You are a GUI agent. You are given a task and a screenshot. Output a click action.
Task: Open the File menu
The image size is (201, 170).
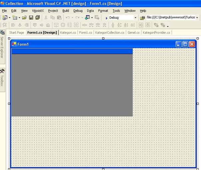coord(4,11)
